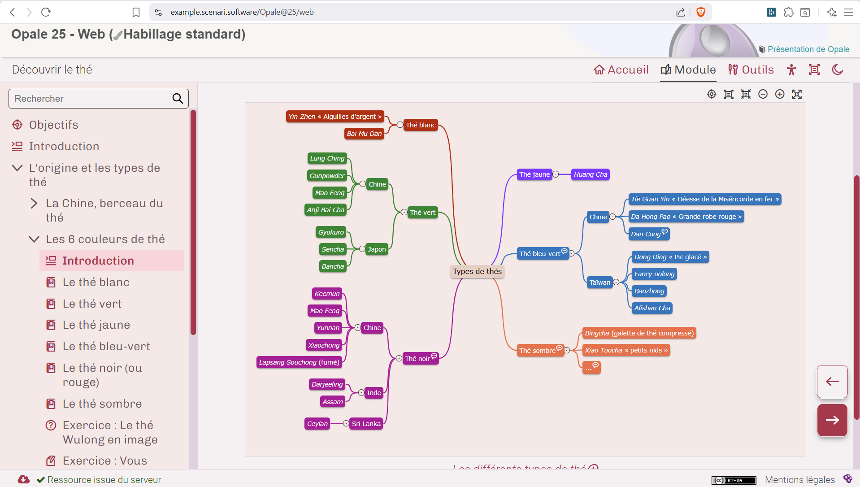
Task: Open the Accueil tab
Action: [621, 70]
